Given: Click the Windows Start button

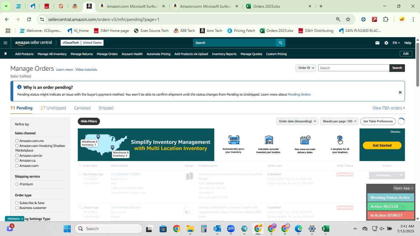Looking at the screenshot, I should click(67, 229).
